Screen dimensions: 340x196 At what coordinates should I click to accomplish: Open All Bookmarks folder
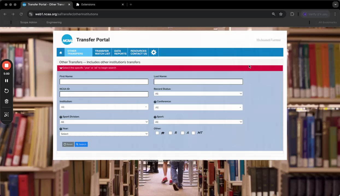[327, 22]
